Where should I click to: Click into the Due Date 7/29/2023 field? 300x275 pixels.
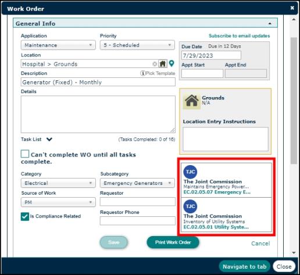coord(211,55)
